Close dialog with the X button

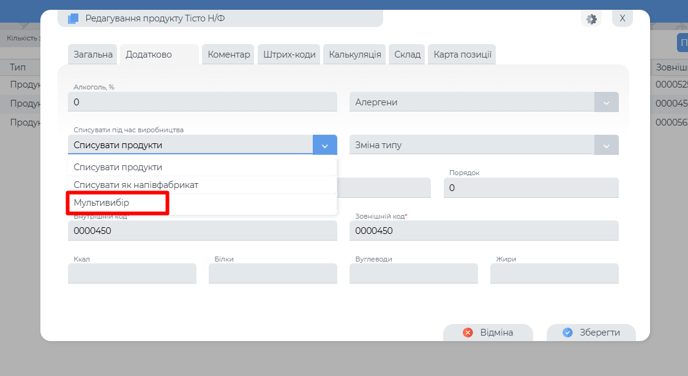tap(622, 18)
